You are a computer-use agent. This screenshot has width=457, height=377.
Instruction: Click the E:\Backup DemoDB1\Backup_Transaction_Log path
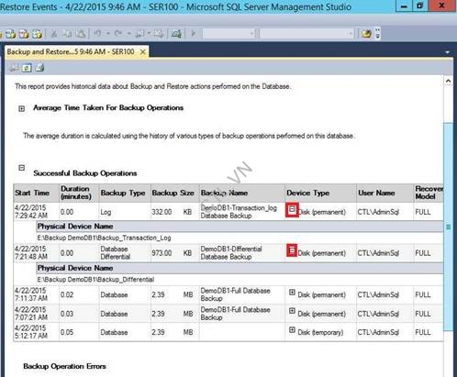[x=104, y=238]
